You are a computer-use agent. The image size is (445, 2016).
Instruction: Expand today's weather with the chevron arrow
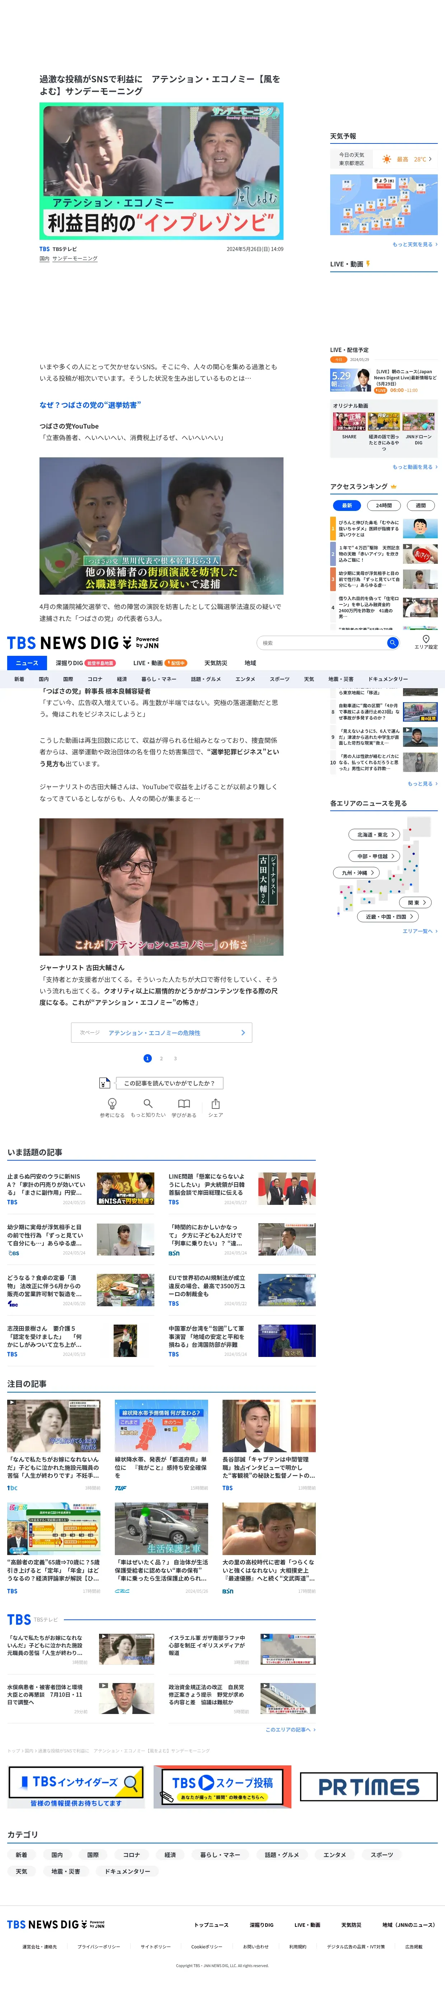(430, 159)
